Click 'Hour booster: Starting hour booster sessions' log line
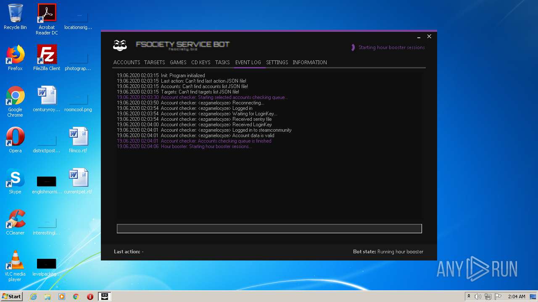 click(x=185, y=146)
